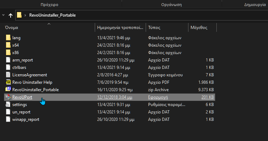268x141 pixels.
Task: Select the arm_report file icon
Action: [x=8, y=60]
